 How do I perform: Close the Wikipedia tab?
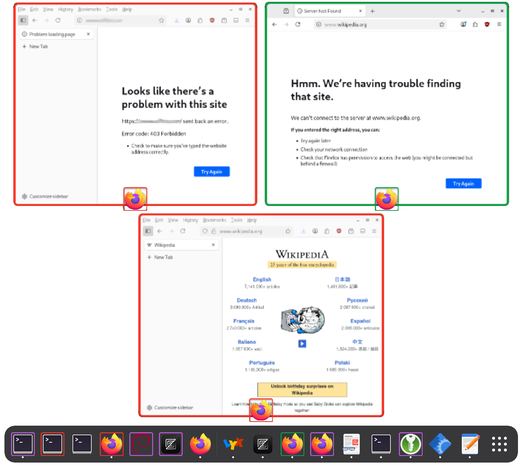213,245
